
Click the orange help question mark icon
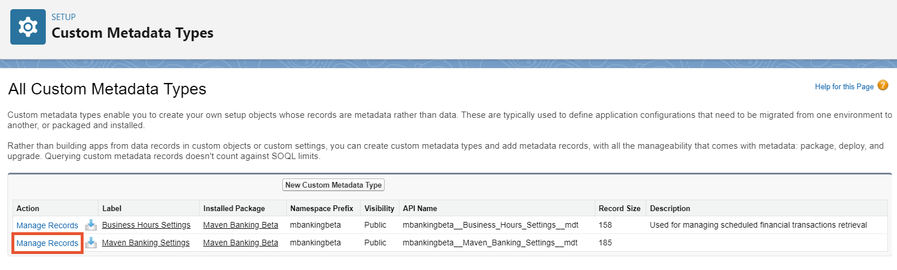[882, 86]
